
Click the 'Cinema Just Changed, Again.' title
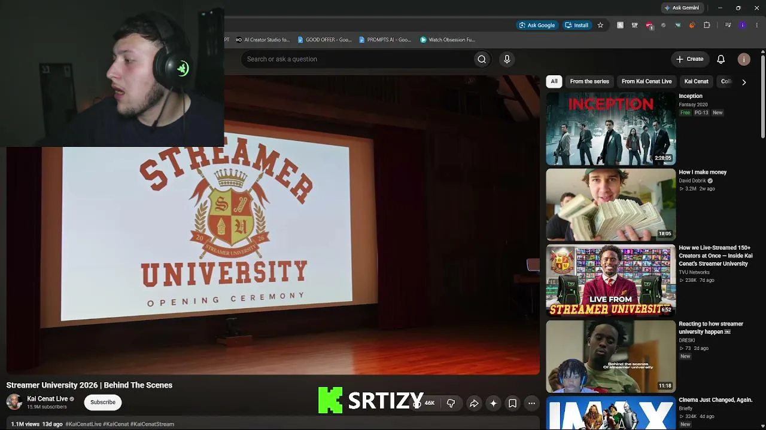(715, 400)
